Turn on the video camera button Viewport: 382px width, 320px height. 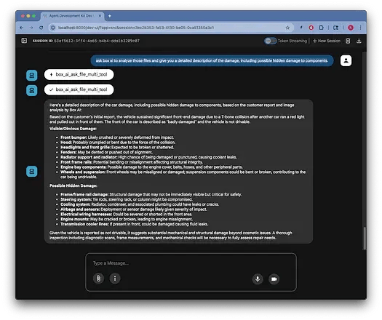pos(274,279)
